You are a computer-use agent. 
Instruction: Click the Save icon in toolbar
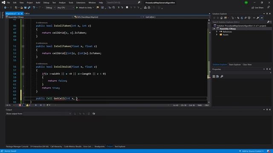point(26,8)
